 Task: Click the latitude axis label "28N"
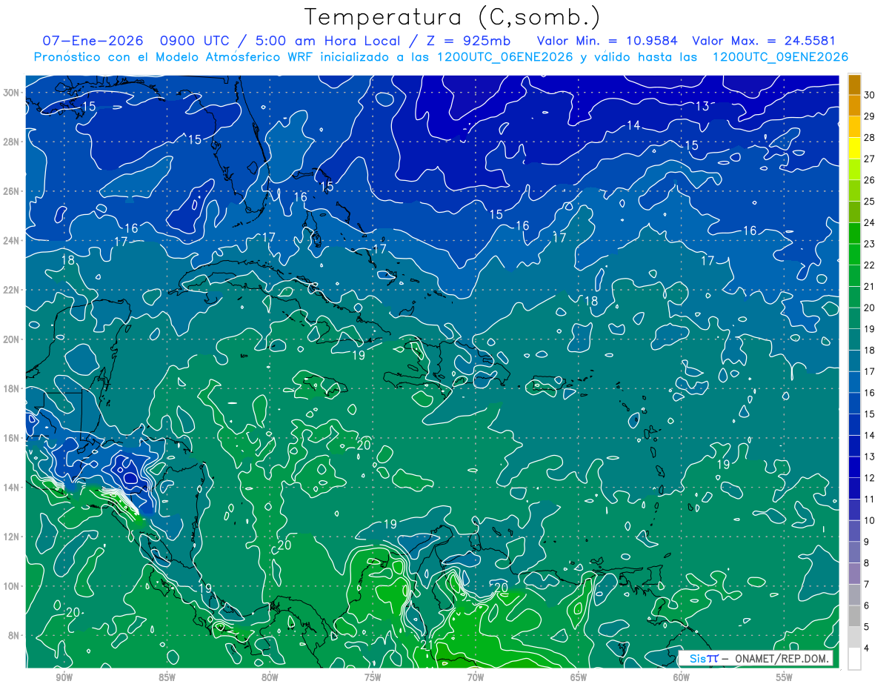point(11,142)
